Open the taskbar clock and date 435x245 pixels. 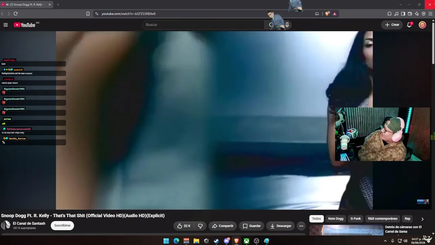pos(418,241)
